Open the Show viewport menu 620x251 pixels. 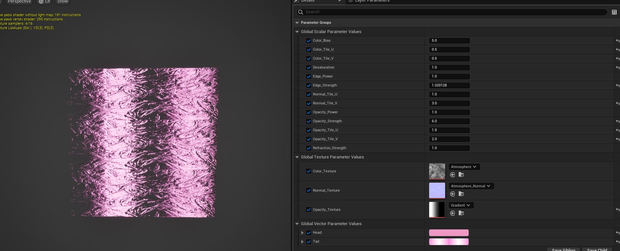pyautogui.click(x=63, y=2)
